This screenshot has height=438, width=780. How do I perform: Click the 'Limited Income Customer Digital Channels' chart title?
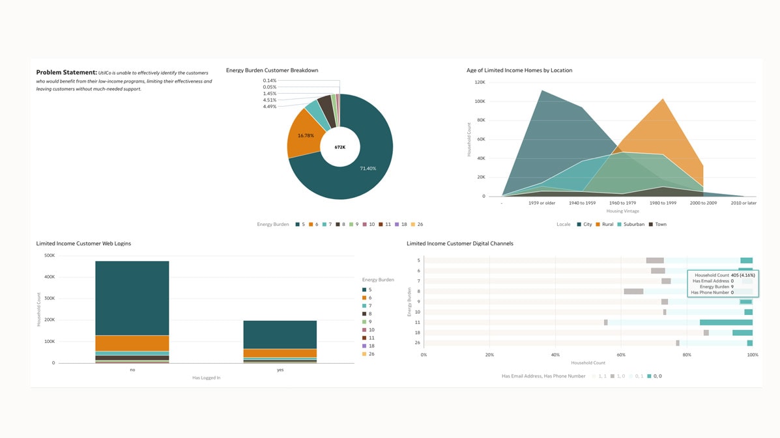[x=459, y=243]
